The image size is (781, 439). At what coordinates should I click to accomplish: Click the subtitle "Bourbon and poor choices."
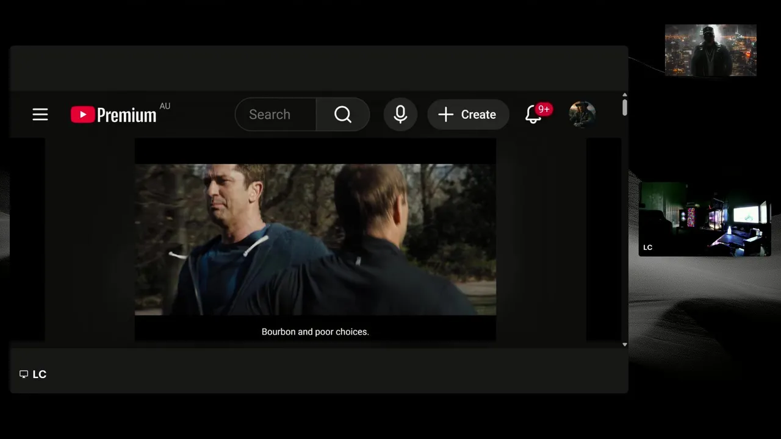[x=315, y=332]
